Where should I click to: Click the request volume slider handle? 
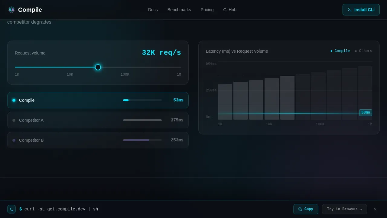tap(98, 67)
